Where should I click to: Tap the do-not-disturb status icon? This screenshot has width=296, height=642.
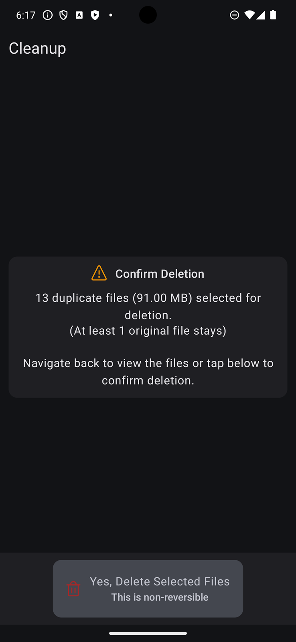(235, 15)
